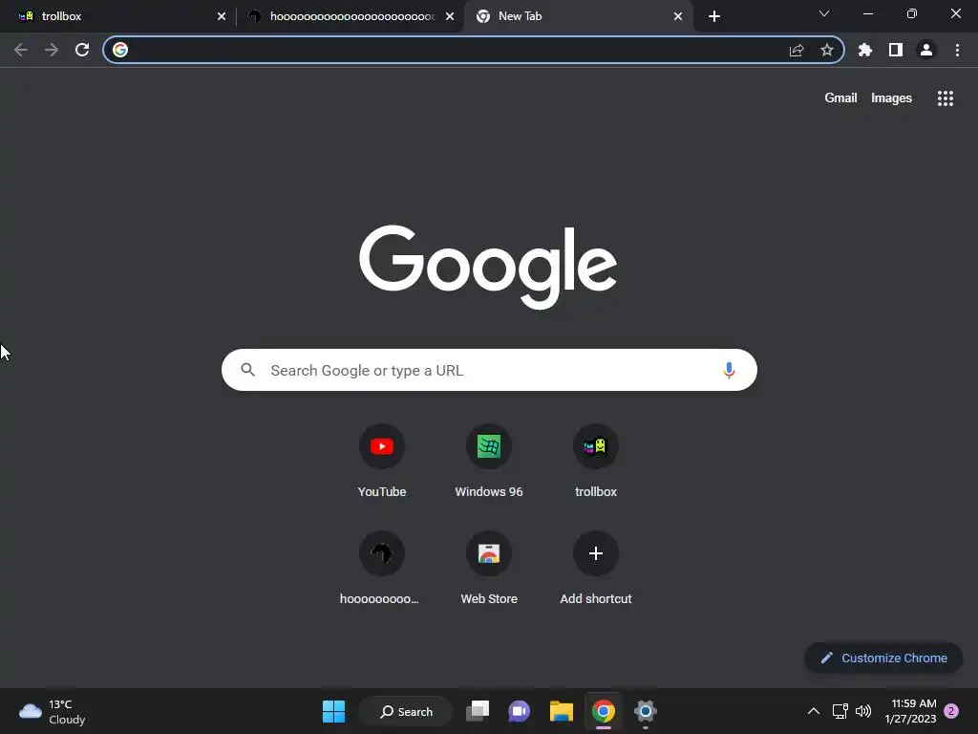This screenshot has width=978, height=734.
Task: Open Task View on the taskbar
Action: click(x=478, y=711)
